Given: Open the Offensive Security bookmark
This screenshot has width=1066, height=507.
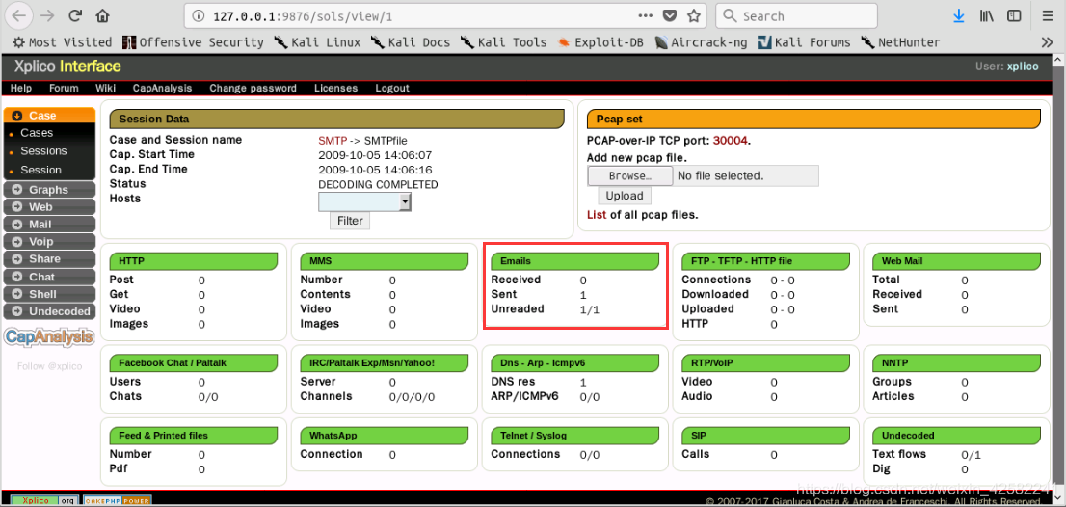Looking at the screenshot, I should point(193,42).
